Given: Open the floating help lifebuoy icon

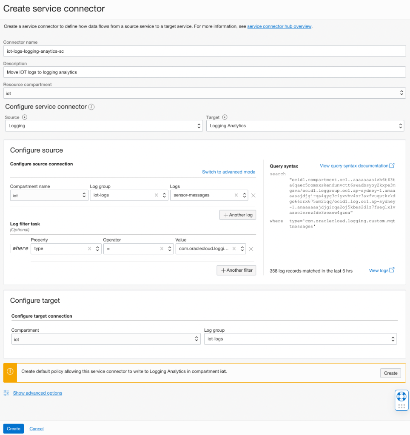Looking at the screenshot, I should click(x=401, y=396).
